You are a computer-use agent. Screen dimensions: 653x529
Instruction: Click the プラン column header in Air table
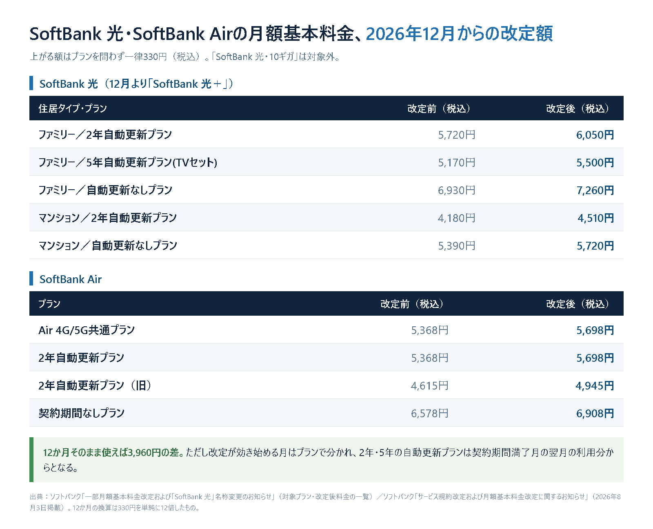coord(49,304)
